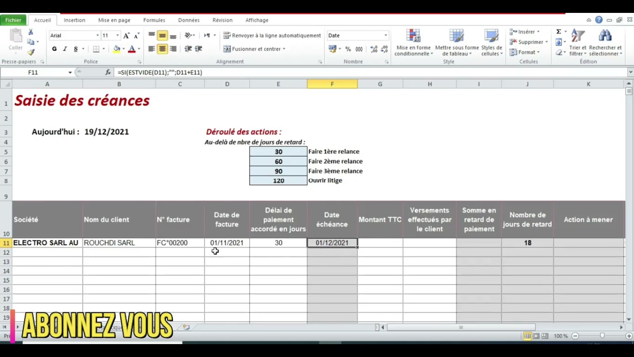
Task: Click the cell borders icon
Action: click(96, 49)
